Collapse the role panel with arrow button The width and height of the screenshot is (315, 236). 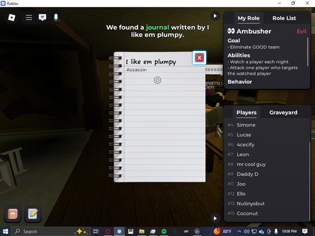(215, 16)
